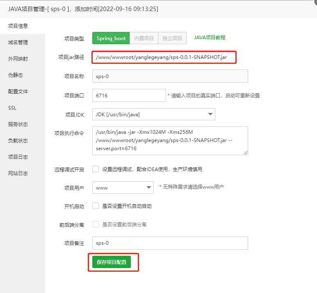The width and height of the screenshot is (317, 293).
Task: Select the 配置文件 sidebar item
Action: (x=18, y=91)
